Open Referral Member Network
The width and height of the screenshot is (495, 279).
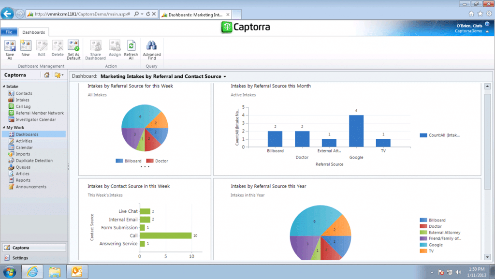40,113
